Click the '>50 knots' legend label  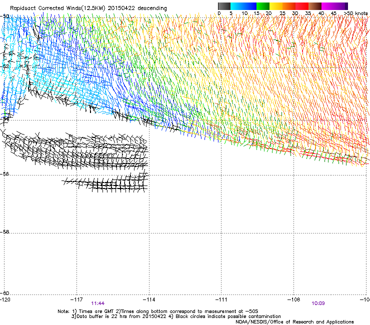pos(355,13)
